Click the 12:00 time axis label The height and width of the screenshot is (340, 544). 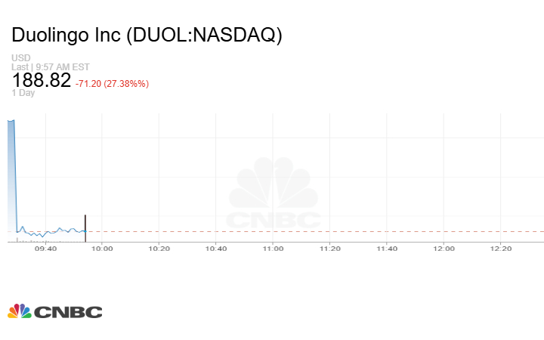pos(444,248)
